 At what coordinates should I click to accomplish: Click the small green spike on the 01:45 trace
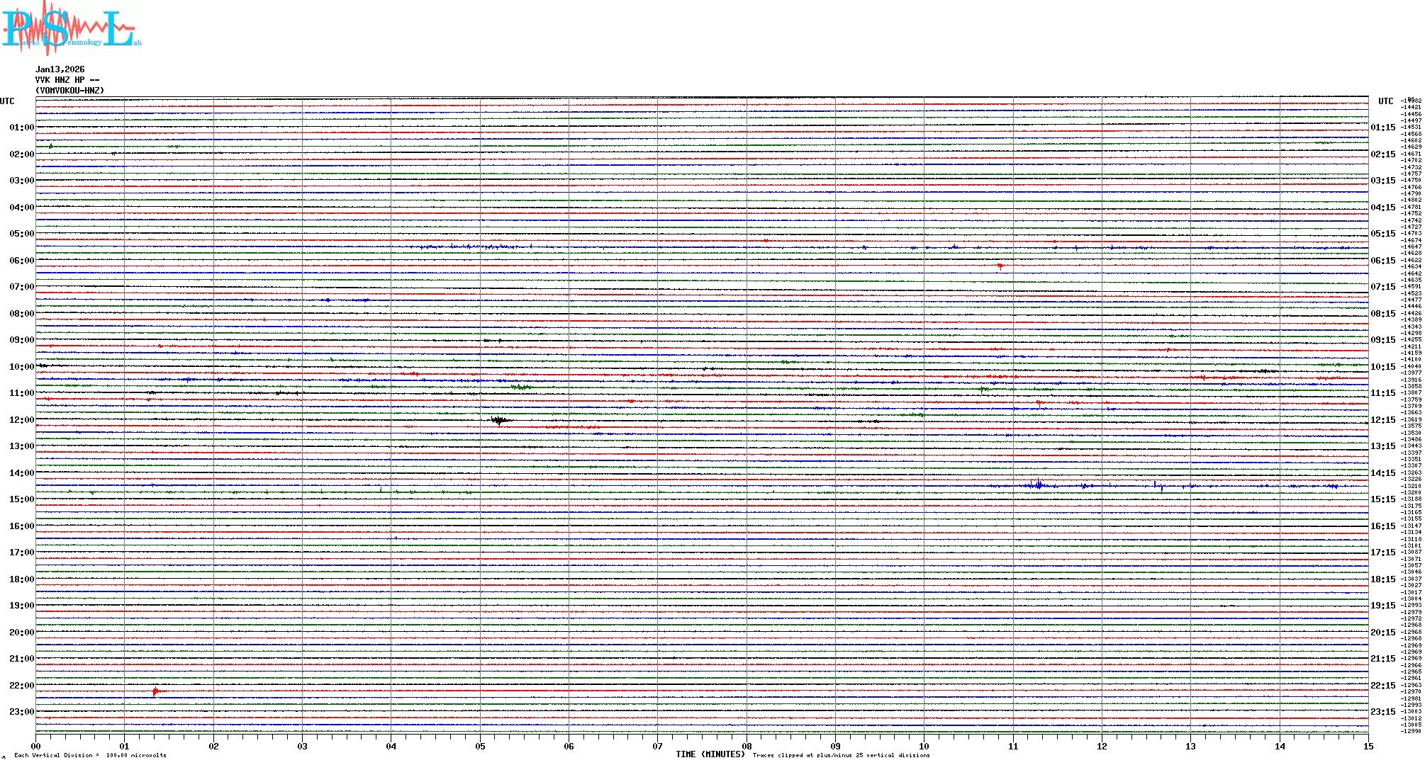50,146
